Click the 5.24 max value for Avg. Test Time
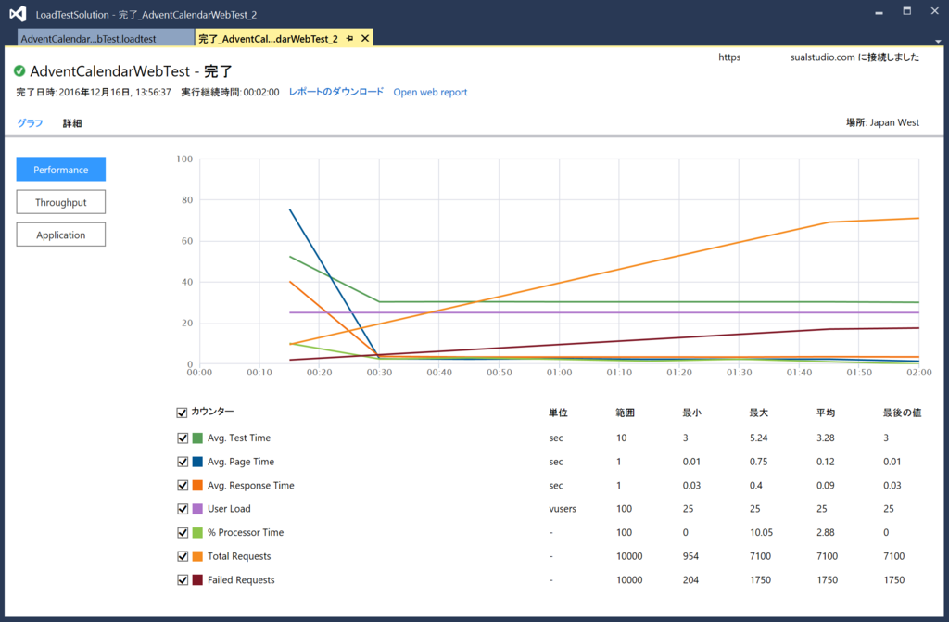The image size is (949, 622). [x=758, y=438]
